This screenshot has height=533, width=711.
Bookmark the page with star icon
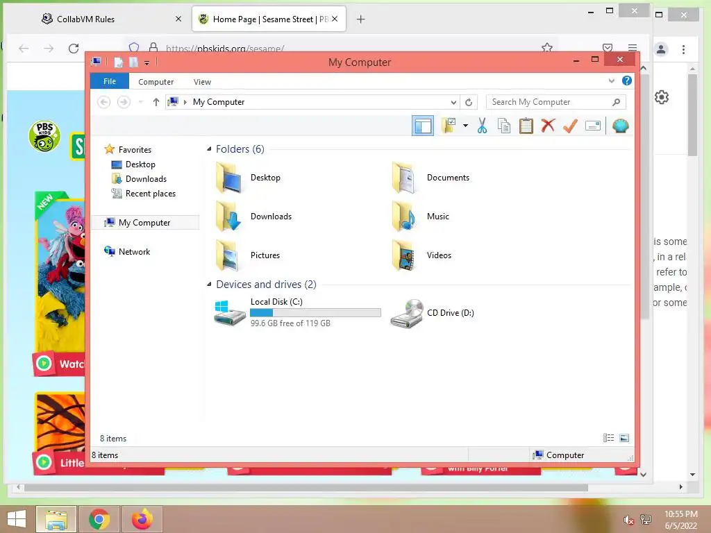point(547,48)
